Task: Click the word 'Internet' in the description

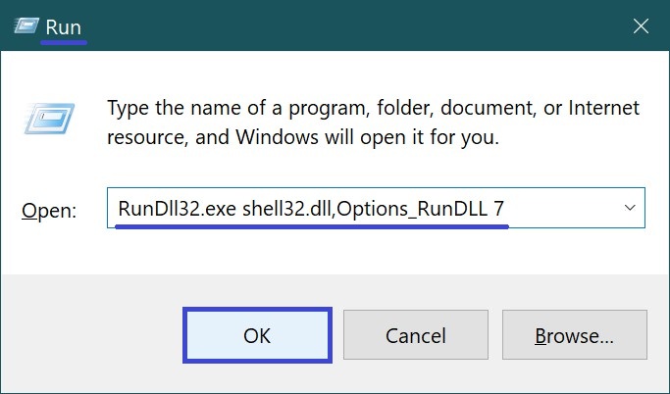Action: (603, 108)
